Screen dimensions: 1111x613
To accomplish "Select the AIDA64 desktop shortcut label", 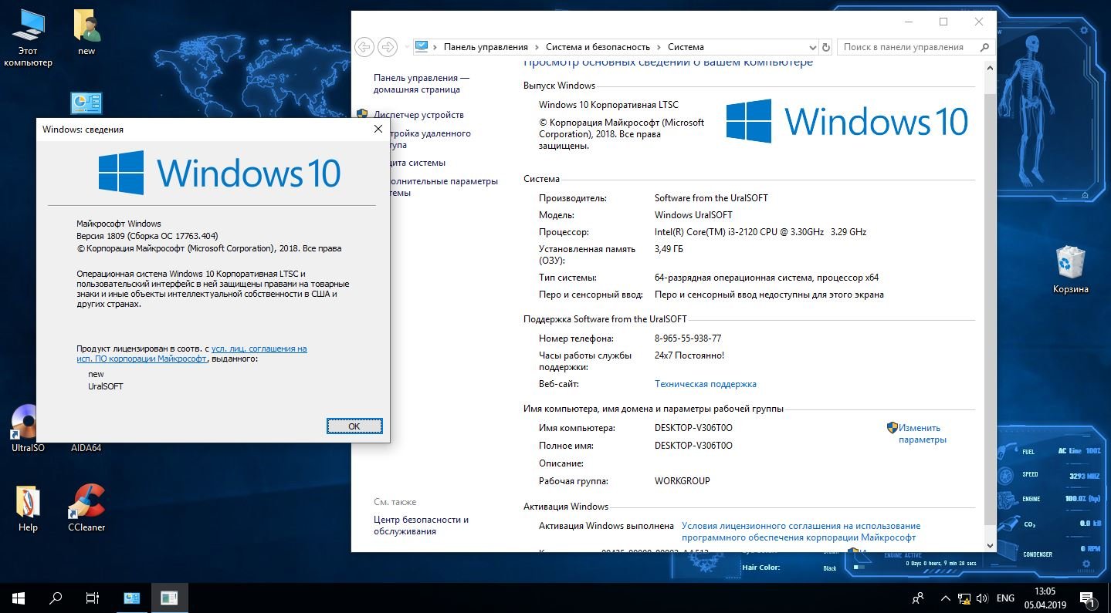I will pyautogui.click(x=86, y=448).
